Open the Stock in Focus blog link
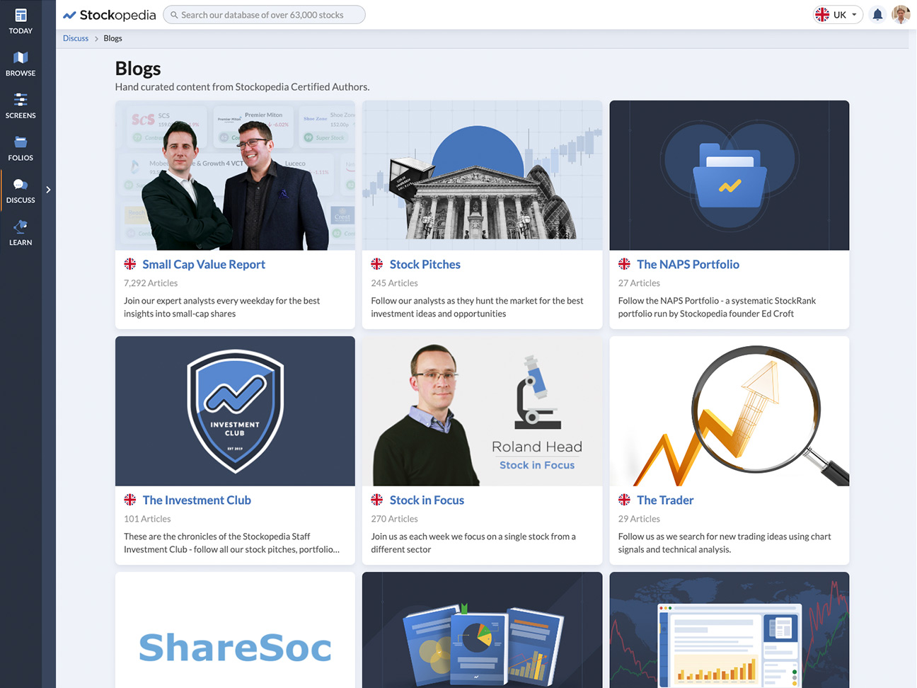Image resolution: width=917 pixels, height=688 pixels. (x=427, y=500)
